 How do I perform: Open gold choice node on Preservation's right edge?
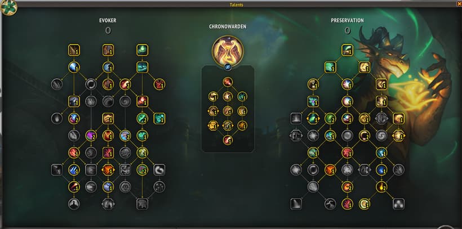tap(399, 136)
